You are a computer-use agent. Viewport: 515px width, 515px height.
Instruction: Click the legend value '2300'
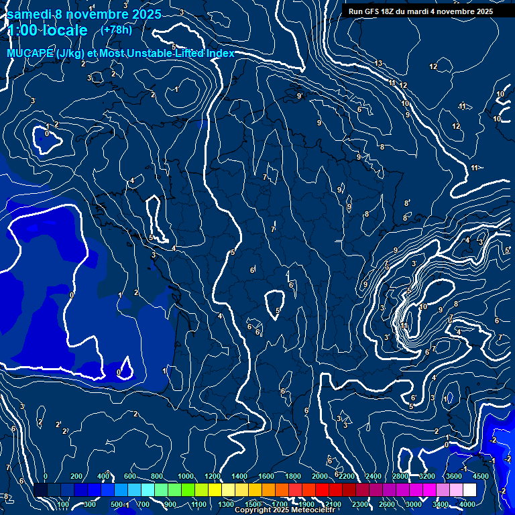tap(360, 504)
